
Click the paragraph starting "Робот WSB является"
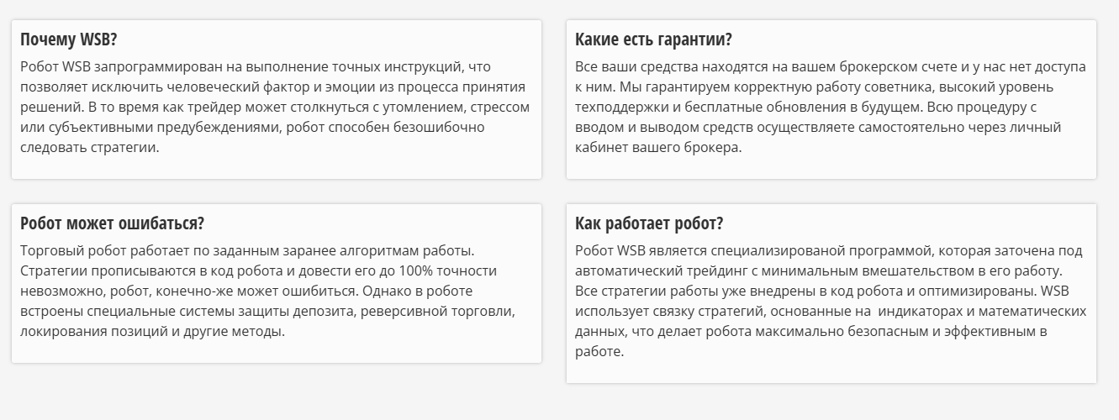tap(831, 301)
